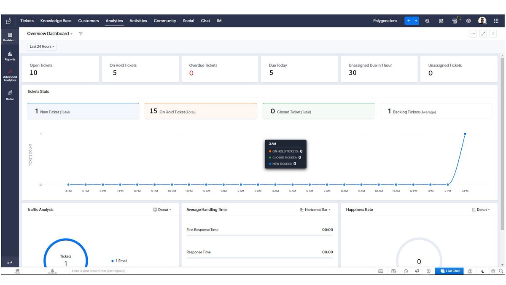Click the 3 AM data point on chart
506x285 pixels.
coord(258,184)
